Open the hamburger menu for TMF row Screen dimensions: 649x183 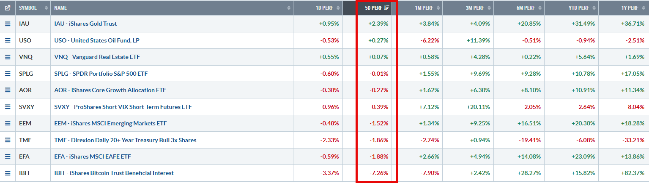(7, 140)
